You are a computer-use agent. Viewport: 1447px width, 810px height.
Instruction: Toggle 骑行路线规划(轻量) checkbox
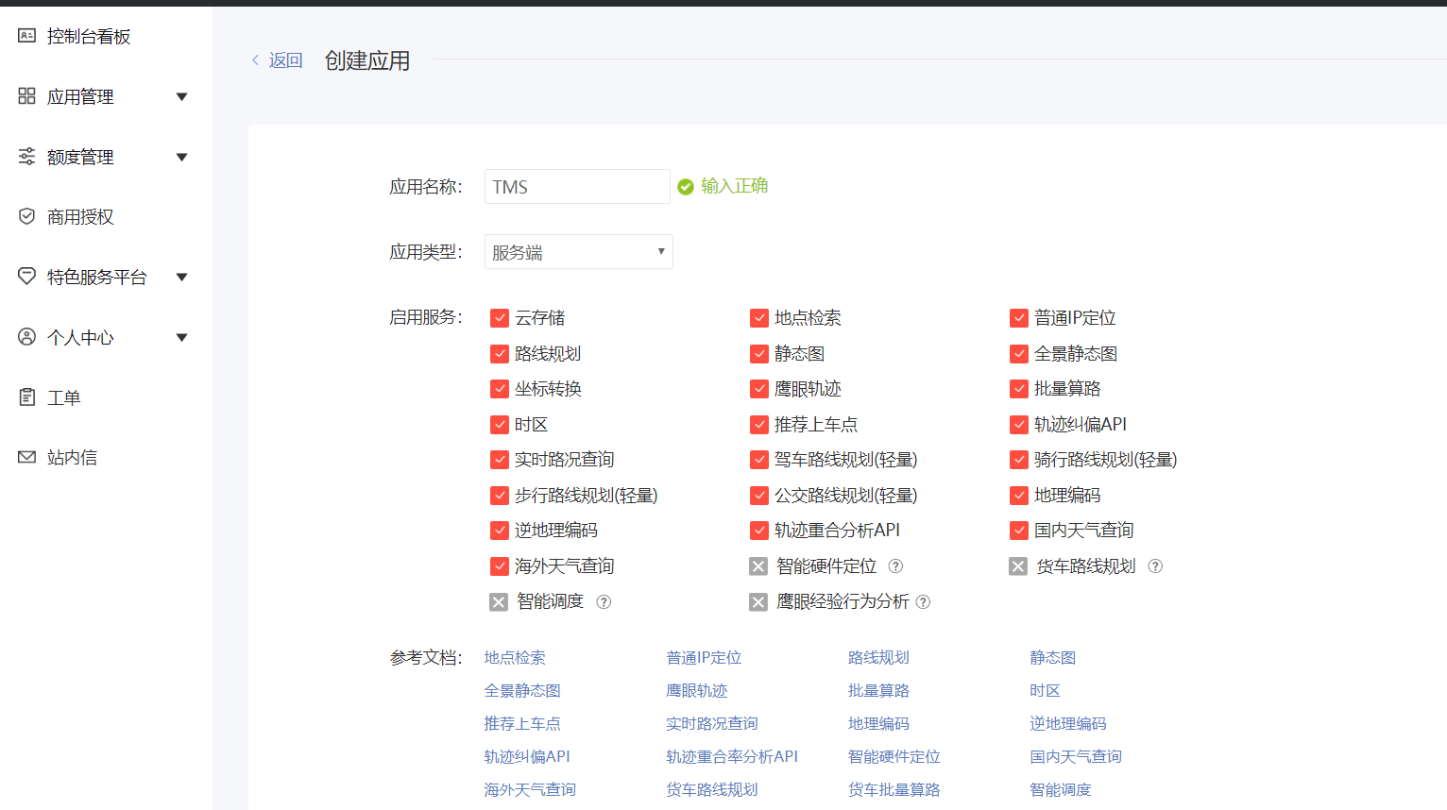pyautogui.click(x=1019, y=460)
